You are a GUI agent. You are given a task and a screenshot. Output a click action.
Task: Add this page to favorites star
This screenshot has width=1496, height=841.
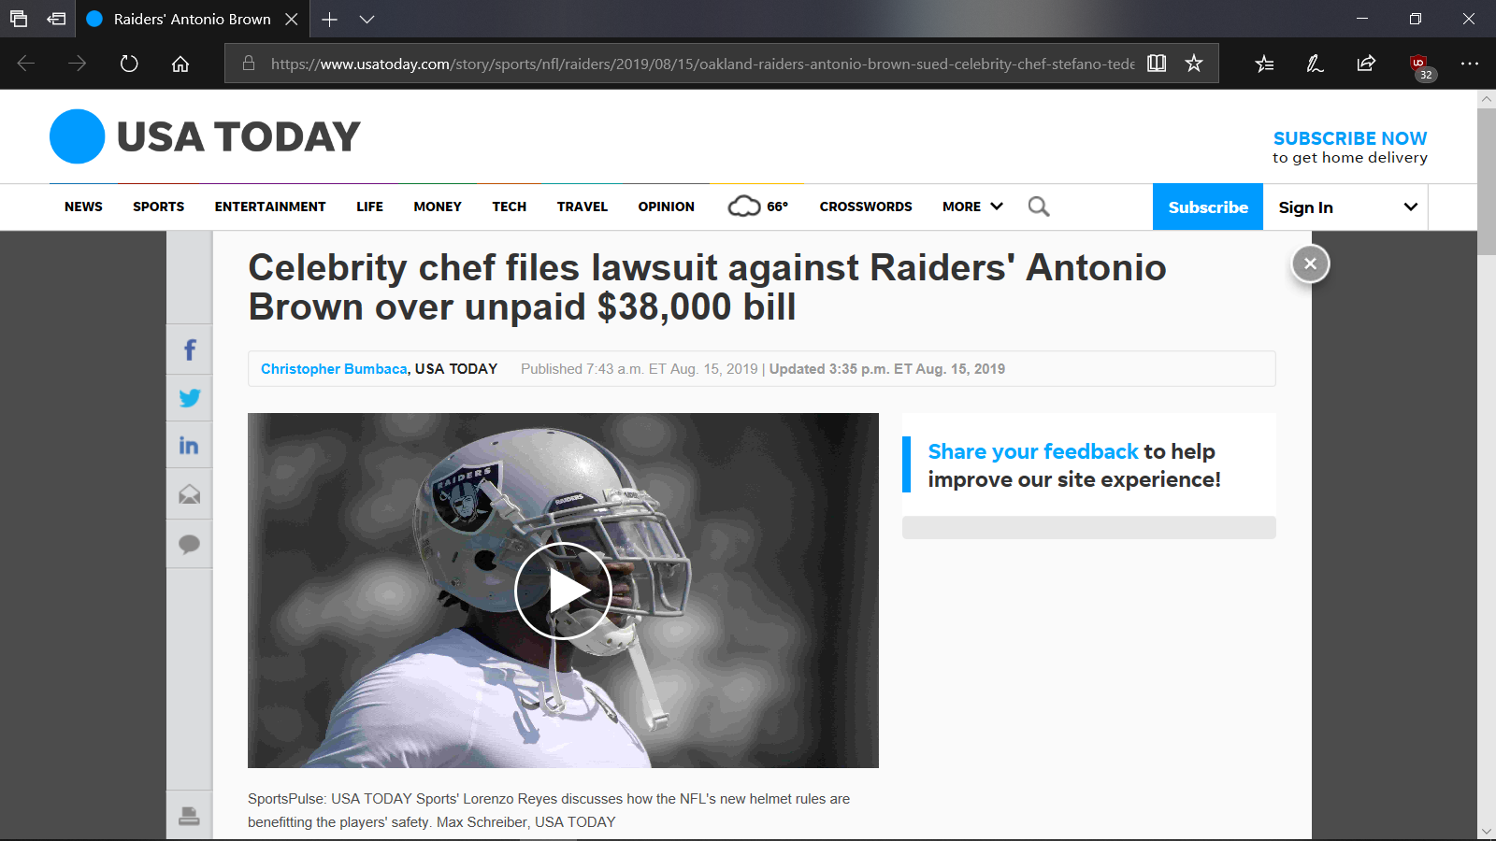[1194, 64]
